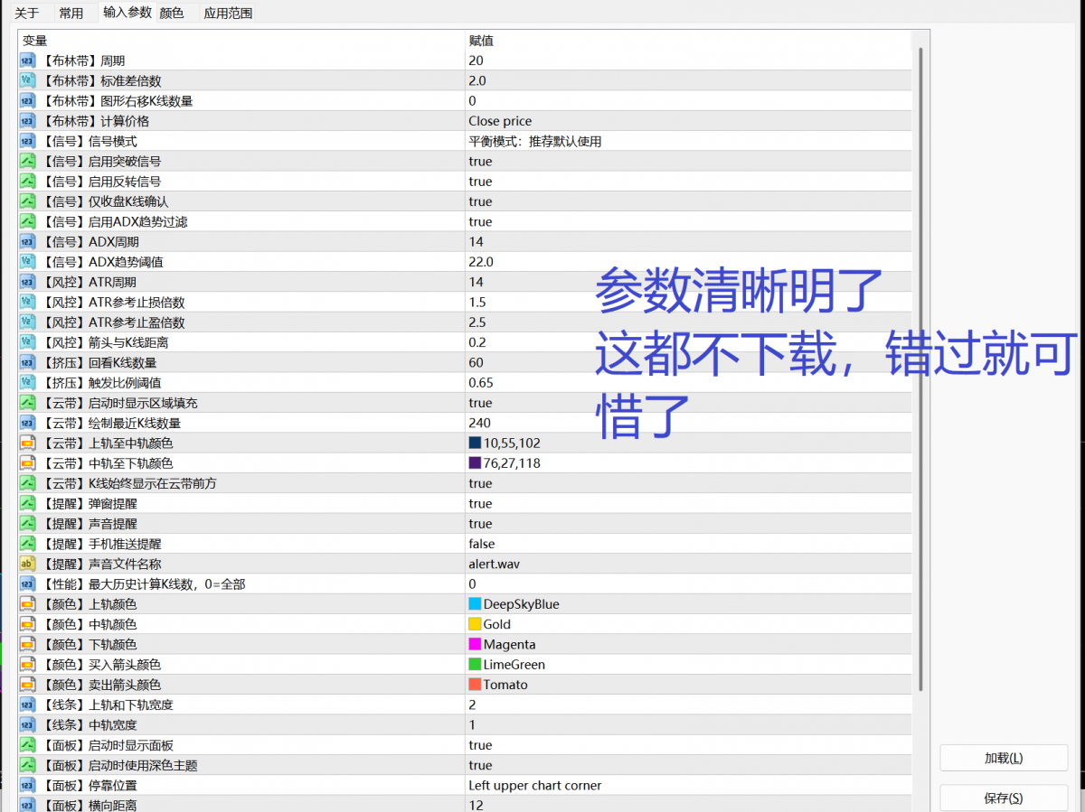Click the parameter list vertical scrollbar

[x=921, y=370]
